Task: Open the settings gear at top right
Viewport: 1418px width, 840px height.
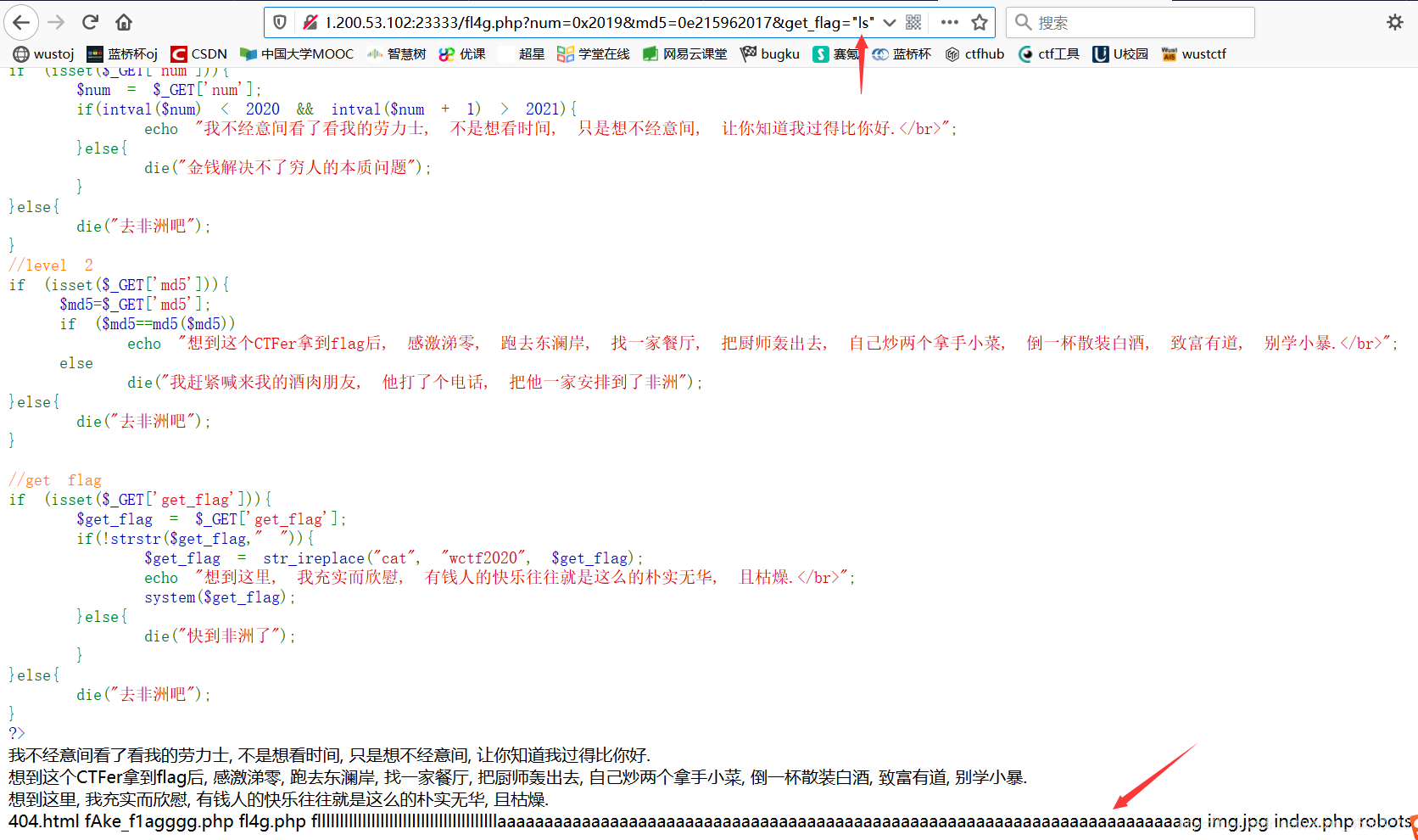Action: 1395,22
